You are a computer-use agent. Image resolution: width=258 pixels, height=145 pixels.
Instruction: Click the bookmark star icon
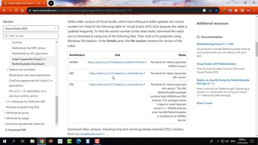[x=216, y=10]
